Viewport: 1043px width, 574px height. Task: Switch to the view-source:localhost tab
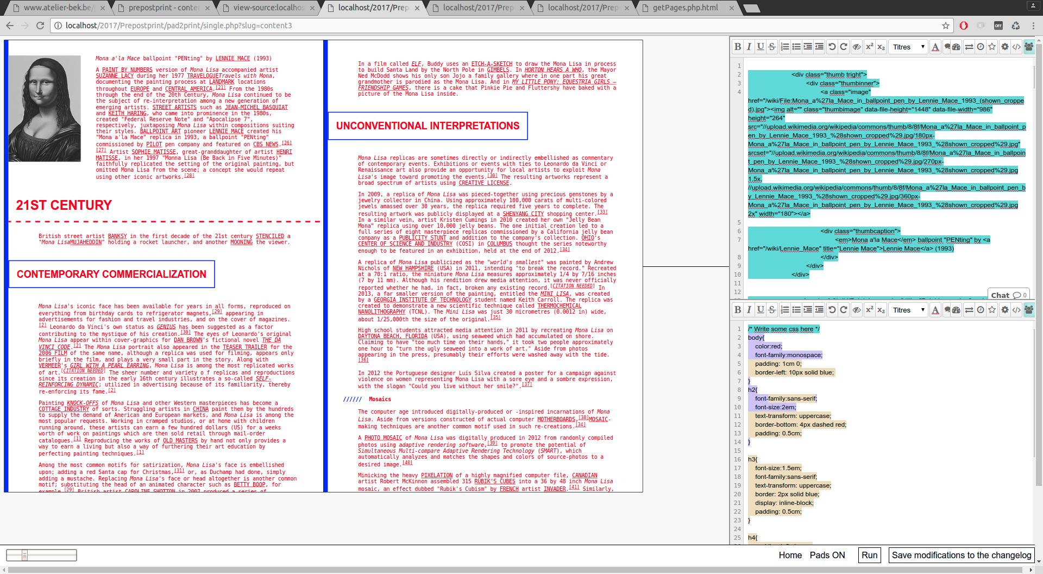[268, 8]
